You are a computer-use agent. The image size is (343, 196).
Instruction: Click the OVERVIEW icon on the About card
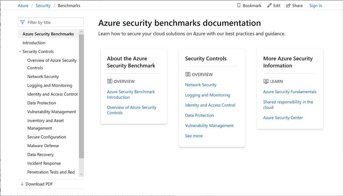click(109, 81)
